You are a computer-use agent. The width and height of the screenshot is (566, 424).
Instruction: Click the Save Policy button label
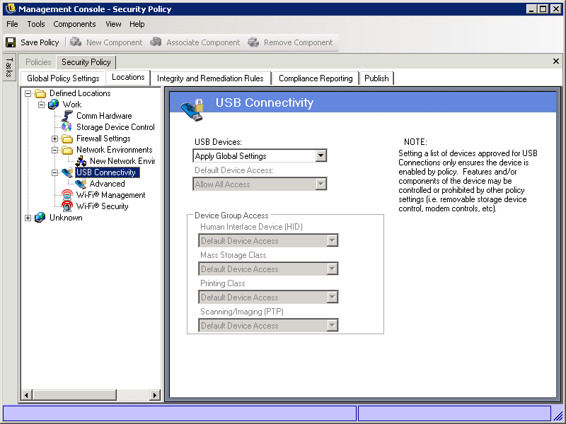40,42
